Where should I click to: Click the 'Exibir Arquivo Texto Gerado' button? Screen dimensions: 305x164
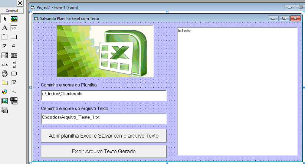tap(104, 151)
